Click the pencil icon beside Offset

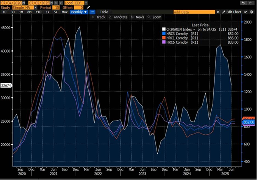(88, 7)
